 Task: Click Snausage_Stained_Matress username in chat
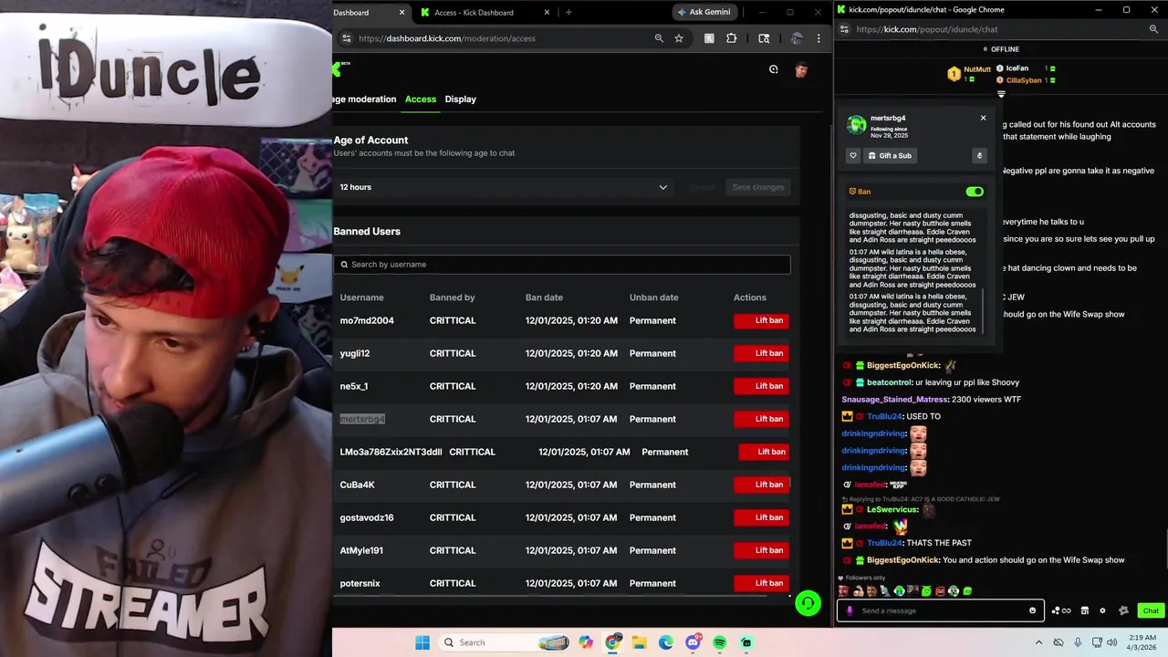(893, 399)
